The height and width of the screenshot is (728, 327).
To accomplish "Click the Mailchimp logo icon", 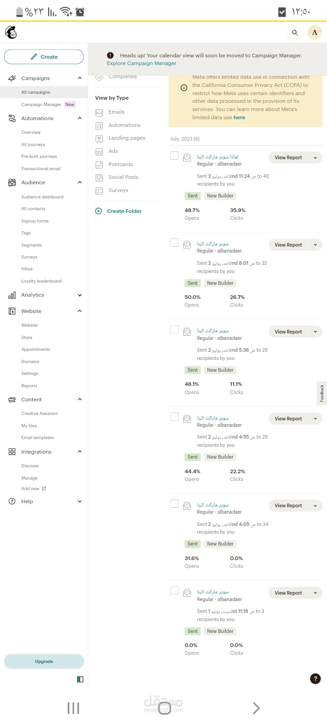I will pos(11,32).
